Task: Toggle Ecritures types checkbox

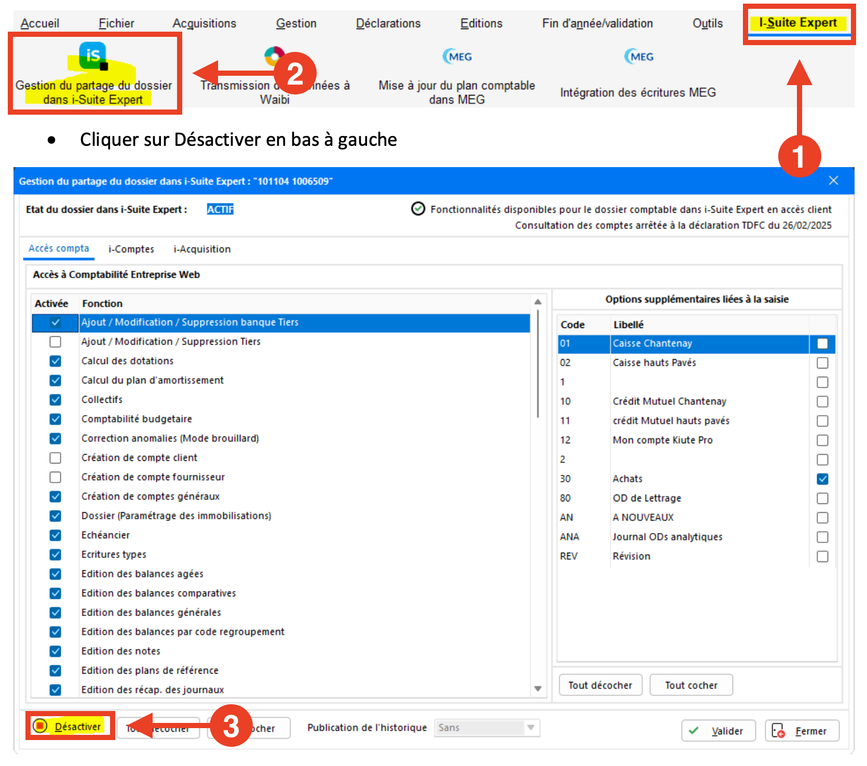Action: coord(56,554)
